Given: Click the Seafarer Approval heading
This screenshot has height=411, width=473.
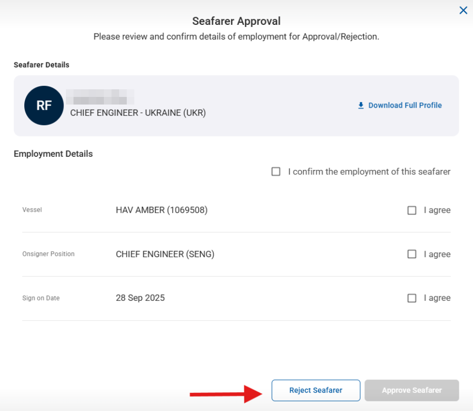Looking at the screenshot, I should [236, 21].
